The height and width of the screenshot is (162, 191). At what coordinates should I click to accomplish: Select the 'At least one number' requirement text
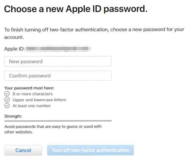[x=32, y=106]
